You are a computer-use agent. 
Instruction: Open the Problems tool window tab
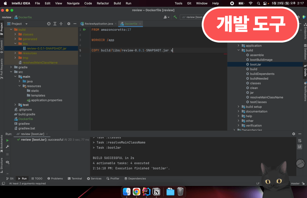[x=55, y=179]
